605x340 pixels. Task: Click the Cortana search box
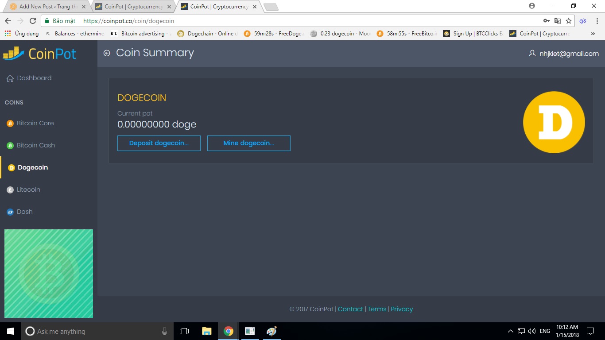[x=97, y=331]
